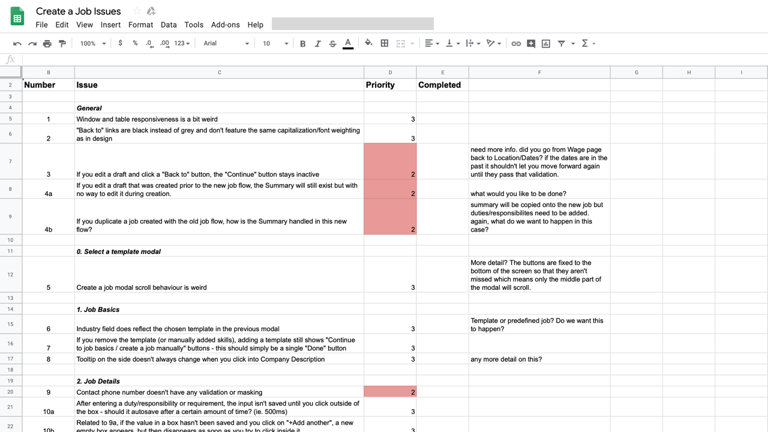This screenshot has height=432, width=768.
Task: Click the merge cells icon
Action: tap(401, 43)
